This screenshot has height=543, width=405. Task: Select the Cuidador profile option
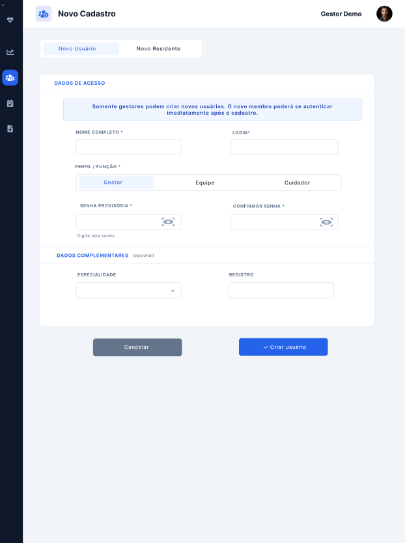[297, 183]
